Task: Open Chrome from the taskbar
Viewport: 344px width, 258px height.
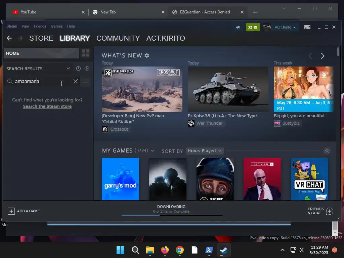Action: click(x=180, y=250)
